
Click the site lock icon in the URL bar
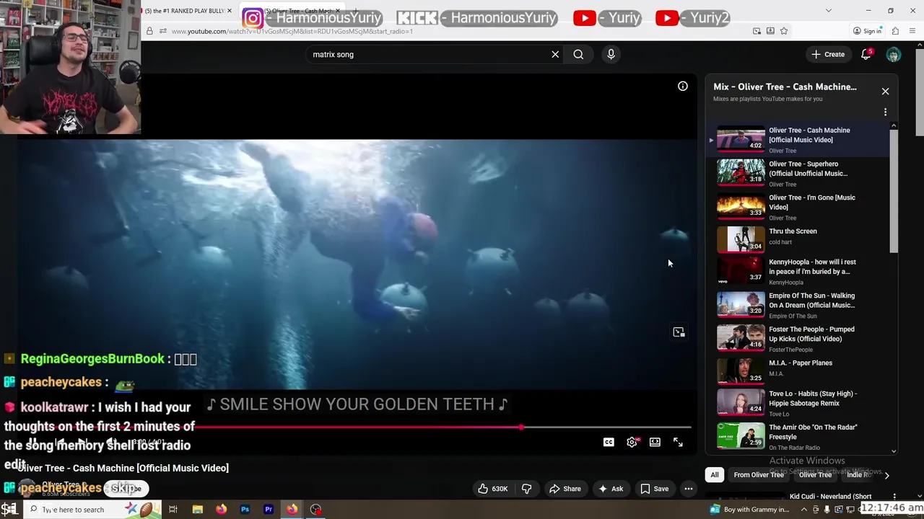coord(149,31)
